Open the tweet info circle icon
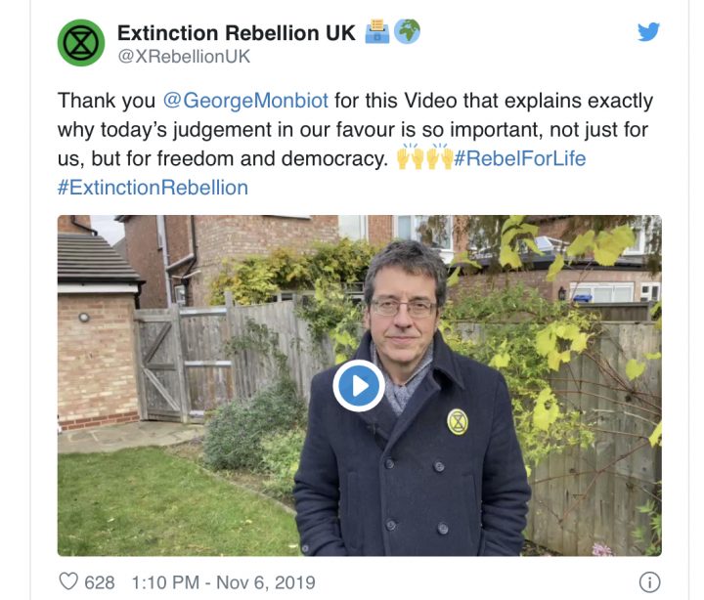This screenshot has width=704, height=600. [649, 582]
